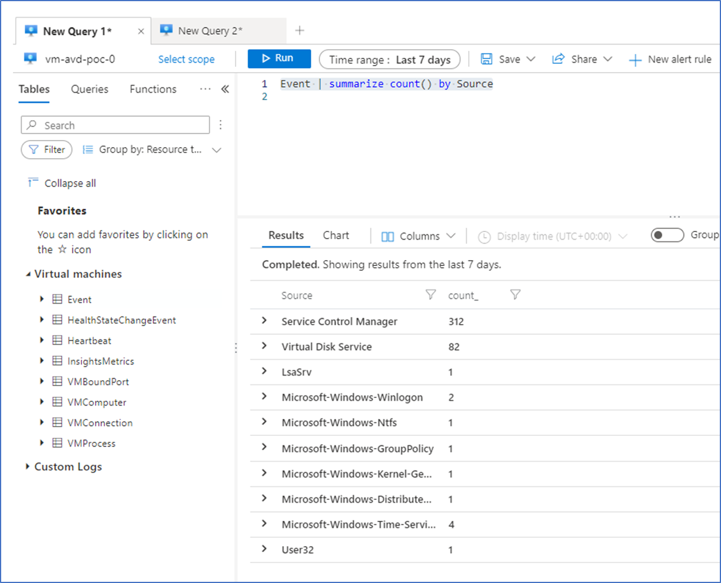Expand the Microsoft-Windows-Ntfs result row
The width and height of the screenshot is (721, 583).
tap(264, 422)
